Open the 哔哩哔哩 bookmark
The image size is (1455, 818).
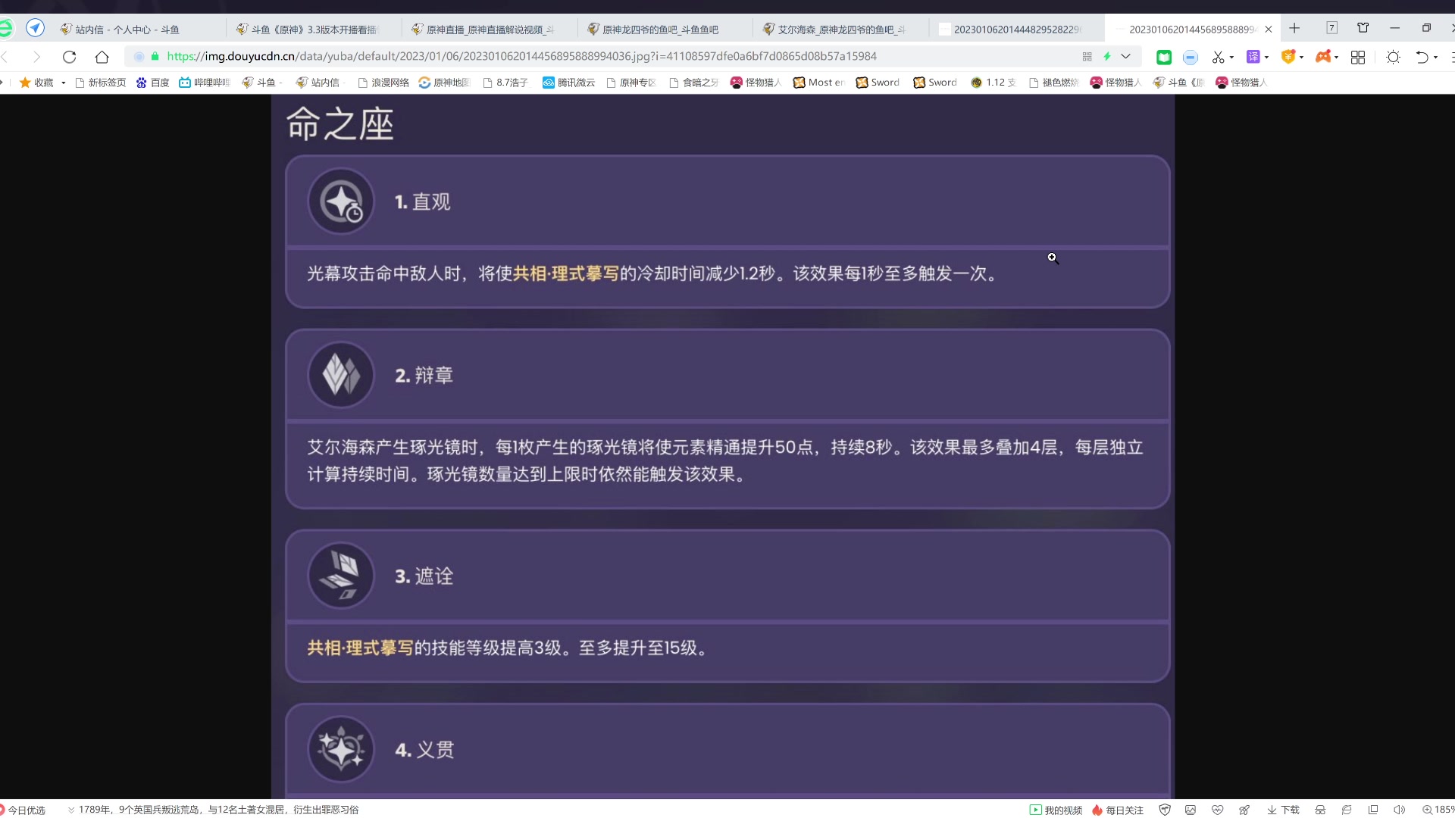click(x=205, y=83)
